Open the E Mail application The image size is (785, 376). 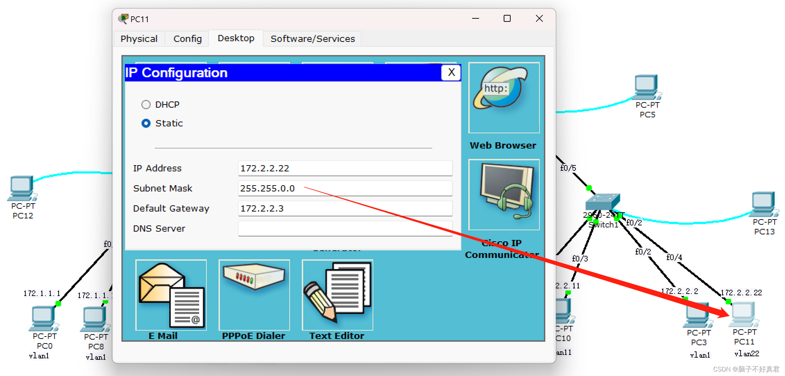coord(171,295)
